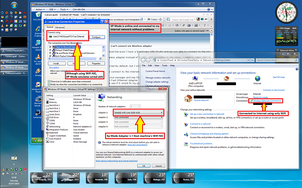The height and width of the screenshot is (188, 302).
Task: Open Adapter 2 Not connected dropdown
Action: pyautogui.click(x=139, y=117)
